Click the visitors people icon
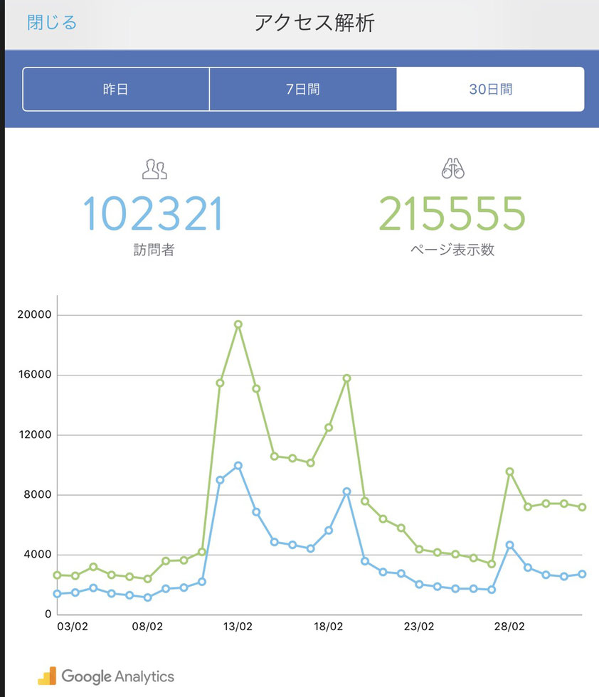 pyautogui.click(x=154, y=169)
